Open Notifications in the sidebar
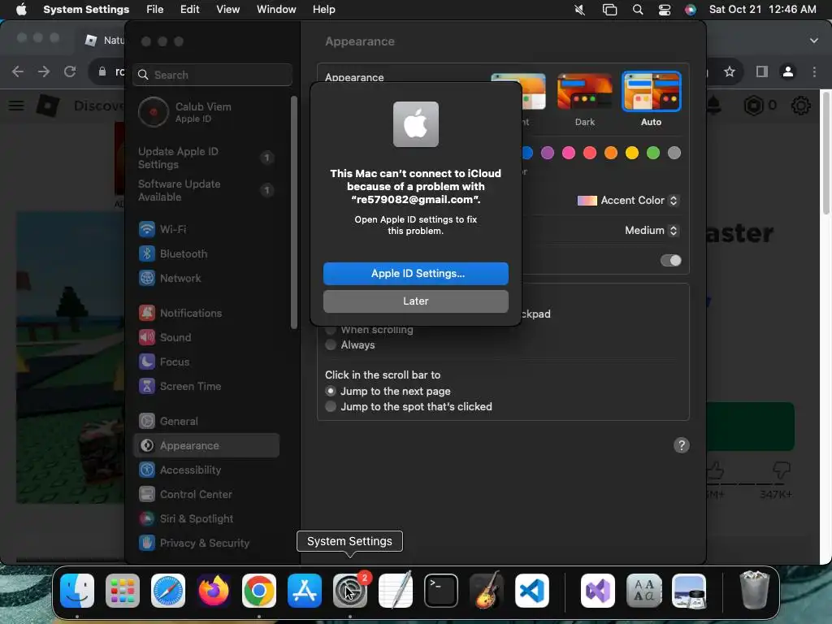This screenshot has height=624, width=832. 206,313
